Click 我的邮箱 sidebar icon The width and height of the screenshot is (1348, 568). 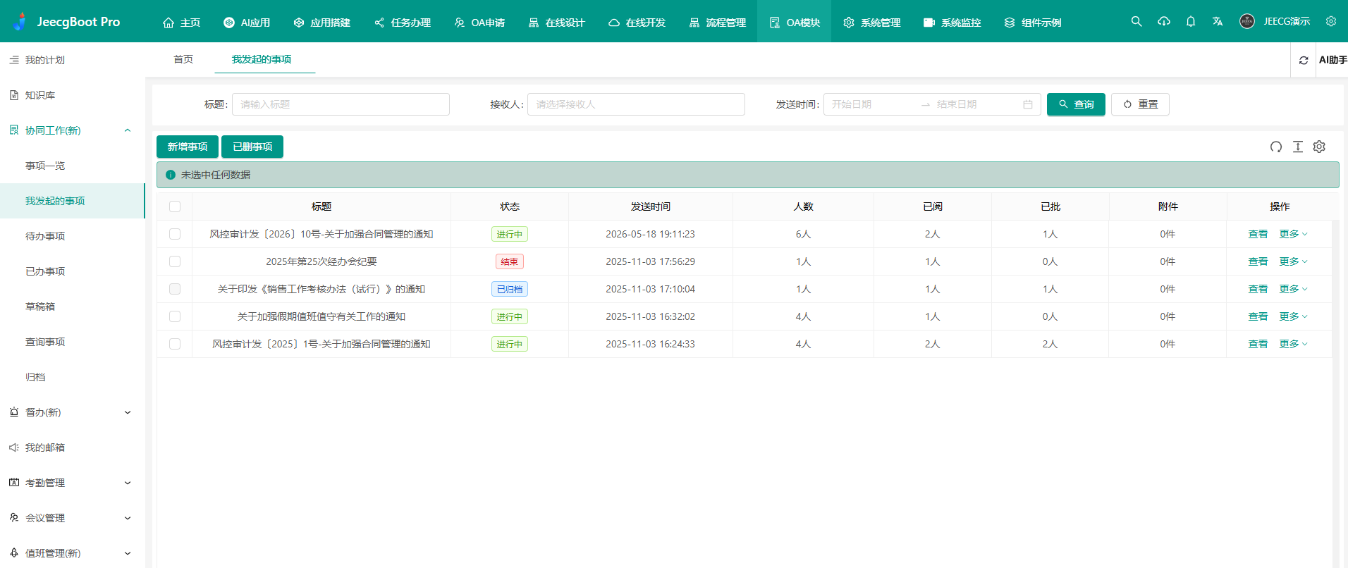click(14, 447)
